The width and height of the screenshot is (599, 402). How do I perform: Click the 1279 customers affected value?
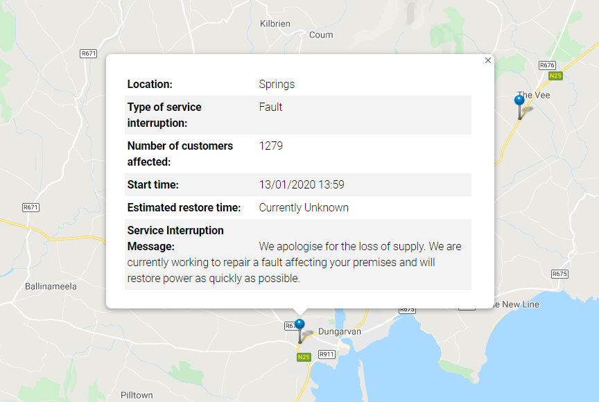coord(271,146)
